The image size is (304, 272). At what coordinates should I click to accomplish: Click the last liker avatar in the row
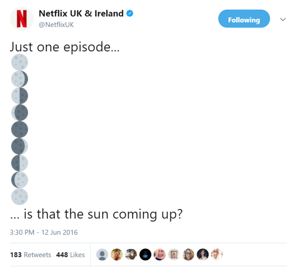point(217,254)
